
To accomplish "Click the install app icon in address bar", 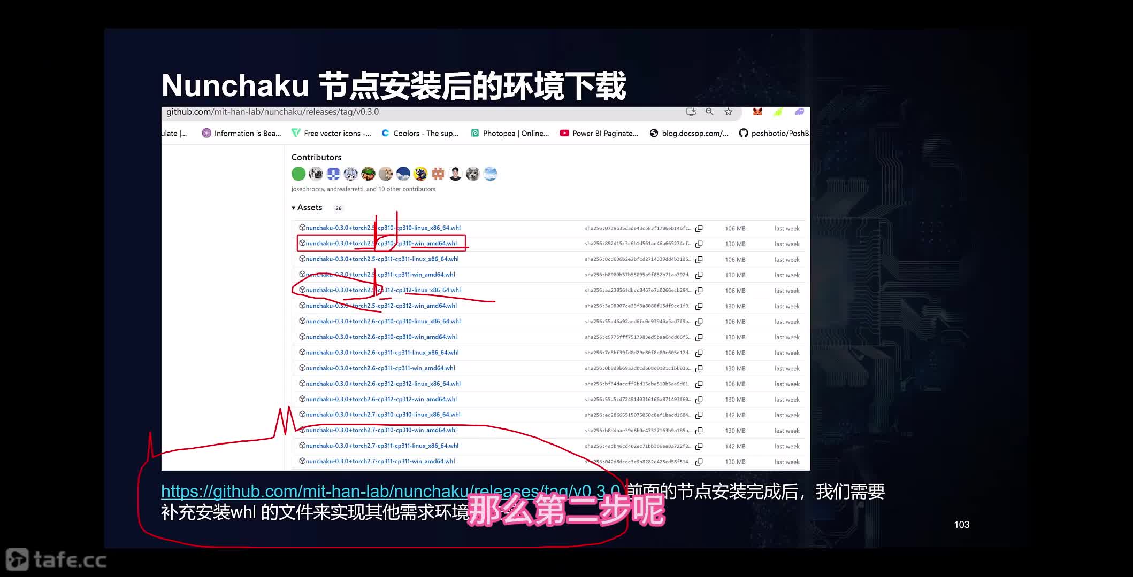I will (691, 112).
